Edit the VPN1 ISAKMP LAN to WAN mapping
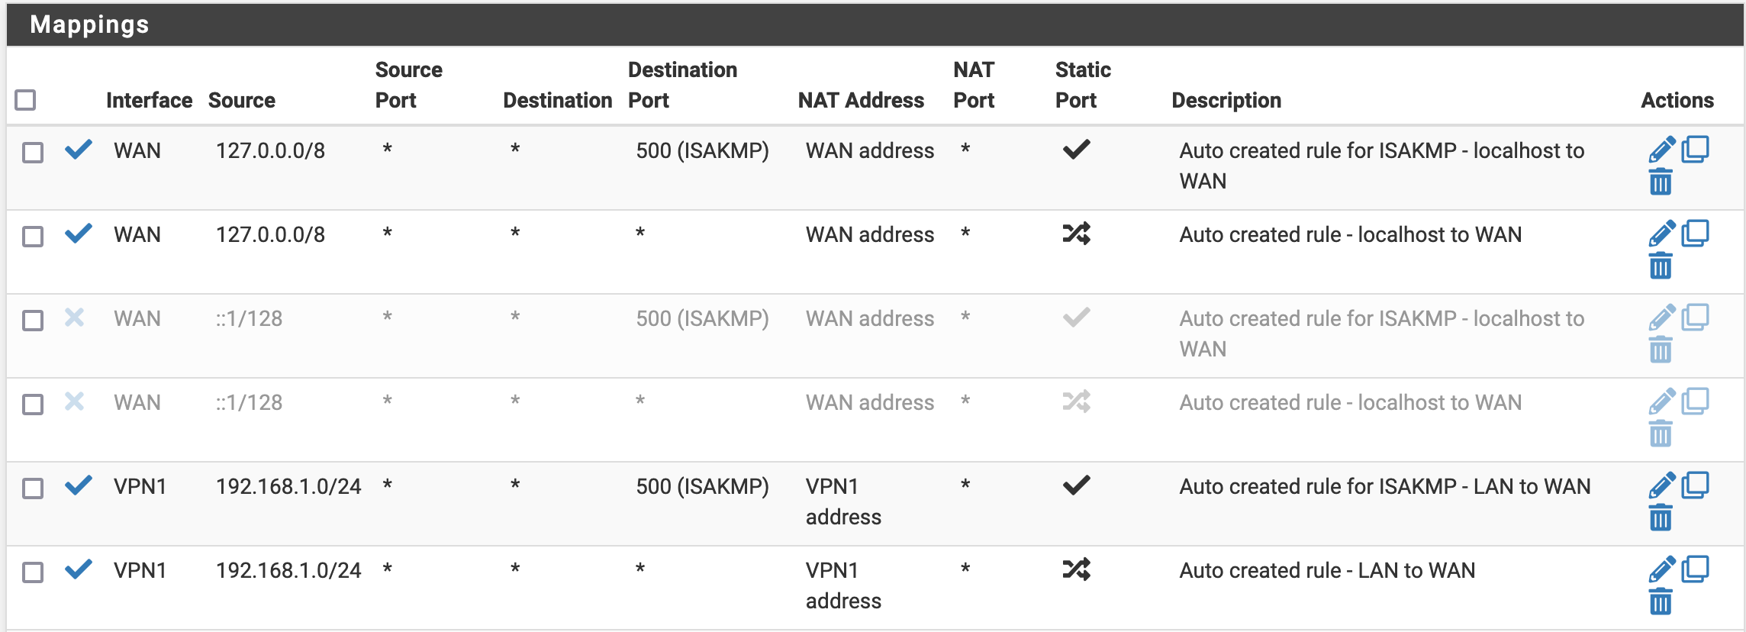Image resolution: width=1746 pixels, height=632 pixels. point(1661,485)
